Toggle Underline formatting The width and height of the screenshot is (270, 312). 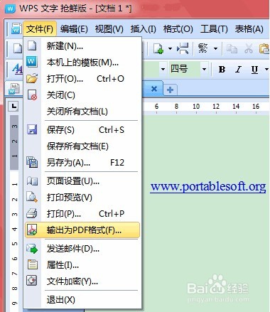[x=254, y=70]
